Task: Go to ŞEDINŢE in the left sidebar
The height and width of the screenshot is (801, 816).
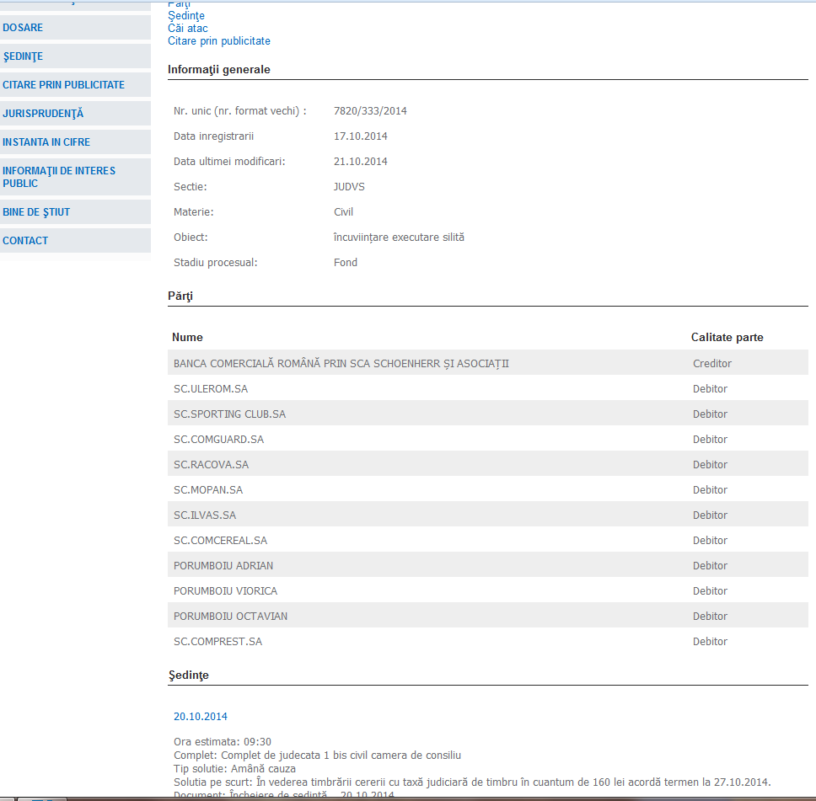Action: 24,56
